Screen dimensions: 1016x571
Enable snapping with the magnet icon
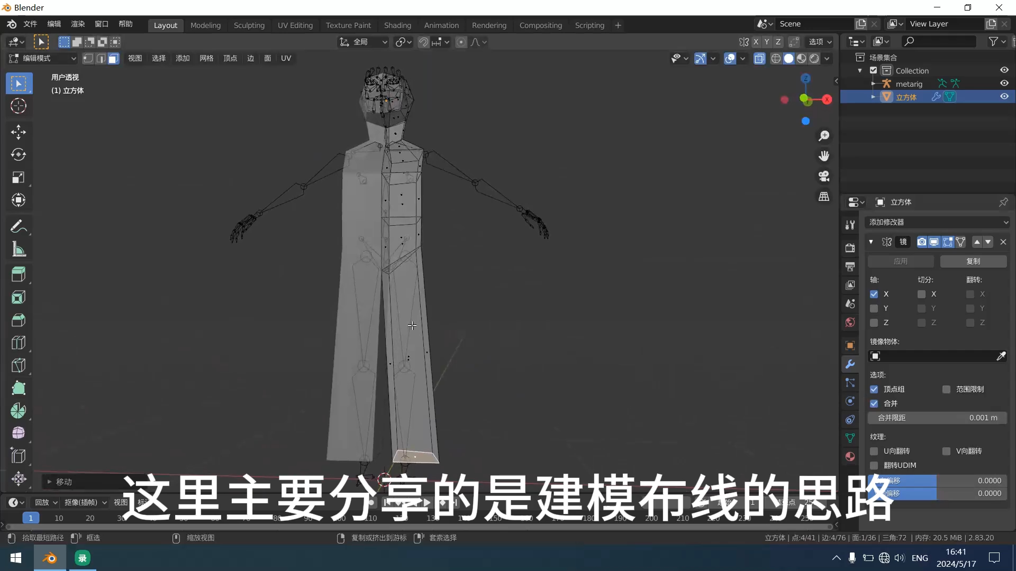click(423, 42)
